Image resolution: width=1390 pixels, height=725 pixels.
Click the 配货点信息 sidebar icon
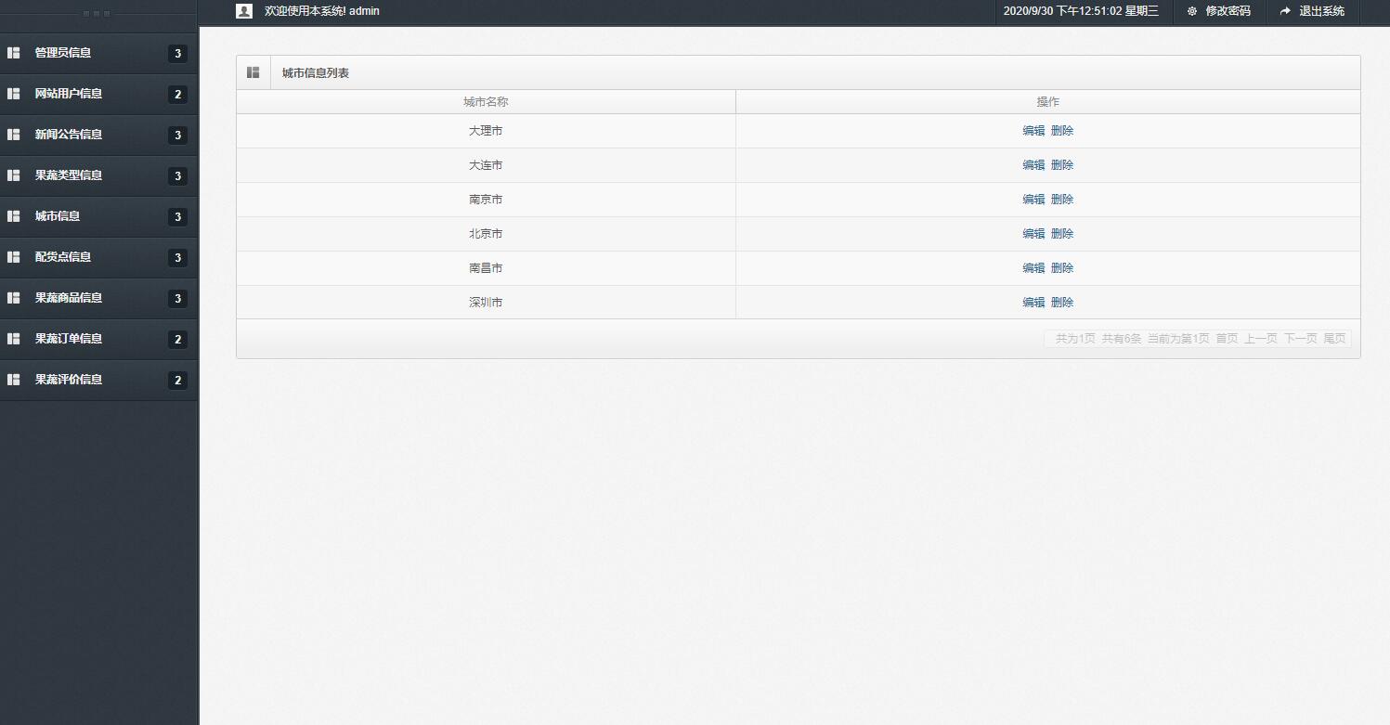click(14, 257)
